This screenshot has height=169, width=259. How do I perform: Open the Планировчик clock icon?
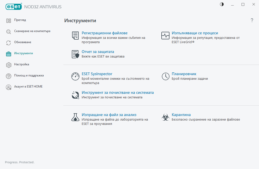click(x=165, y=76)
